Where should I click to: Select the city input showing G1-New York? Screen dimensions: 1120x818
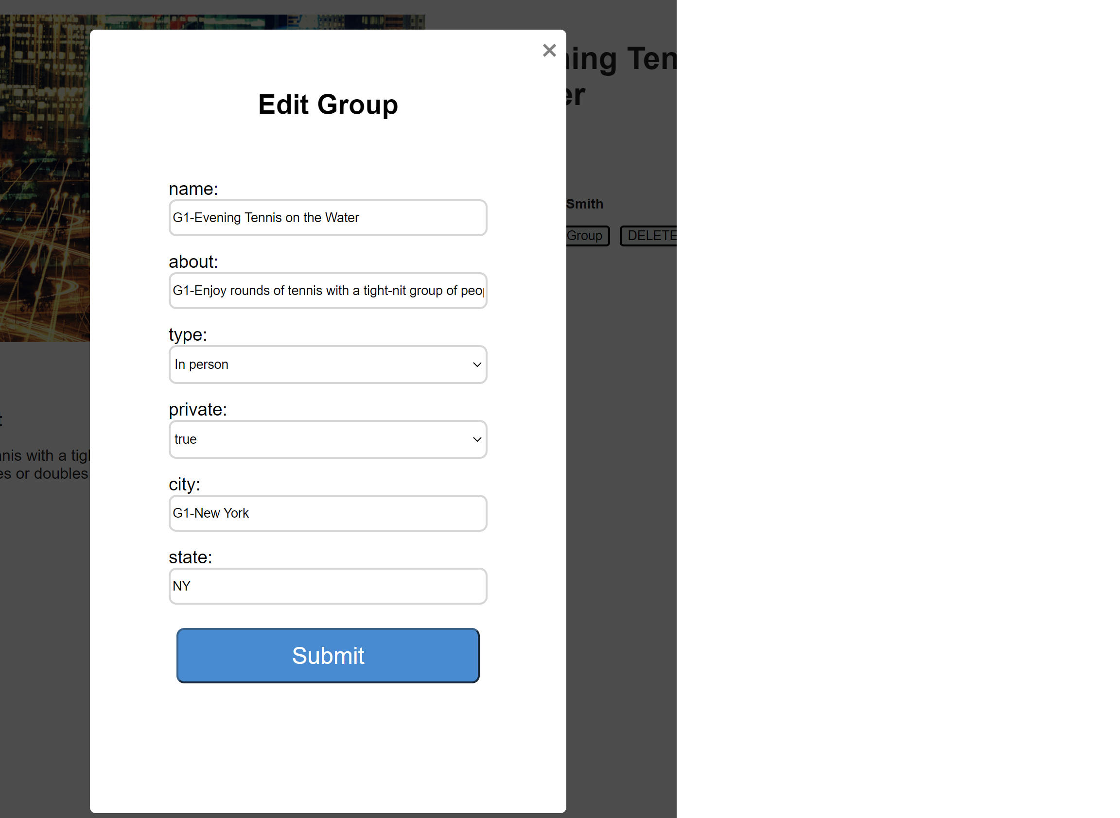pos(327,513)
